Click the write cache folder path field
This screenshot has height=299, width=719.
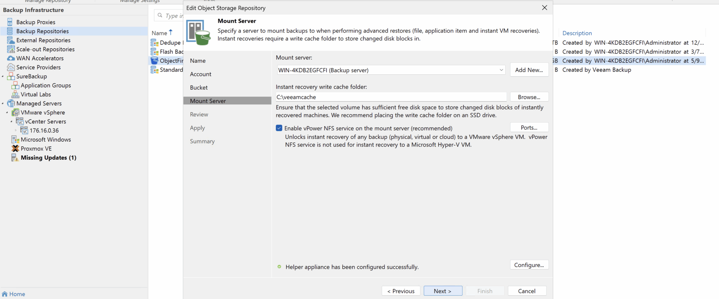click(391, 97)
